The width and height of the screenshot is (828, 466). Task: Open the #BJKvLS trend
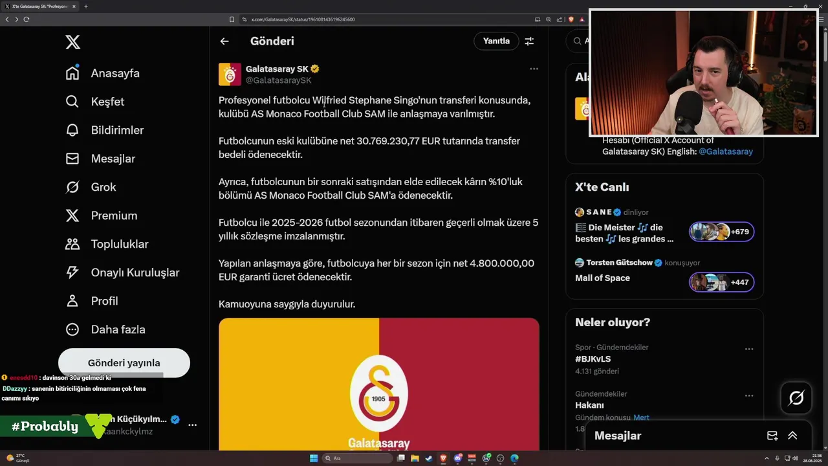click(x=593, y=359)
